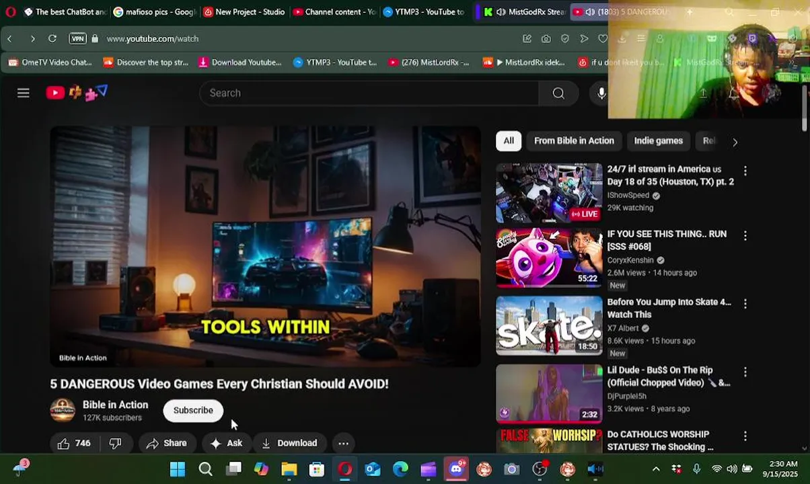Screen dimensions: 810x484
Task: Open the Lil Dude 2:32 video thumbnail
Action: click(549, 394)
